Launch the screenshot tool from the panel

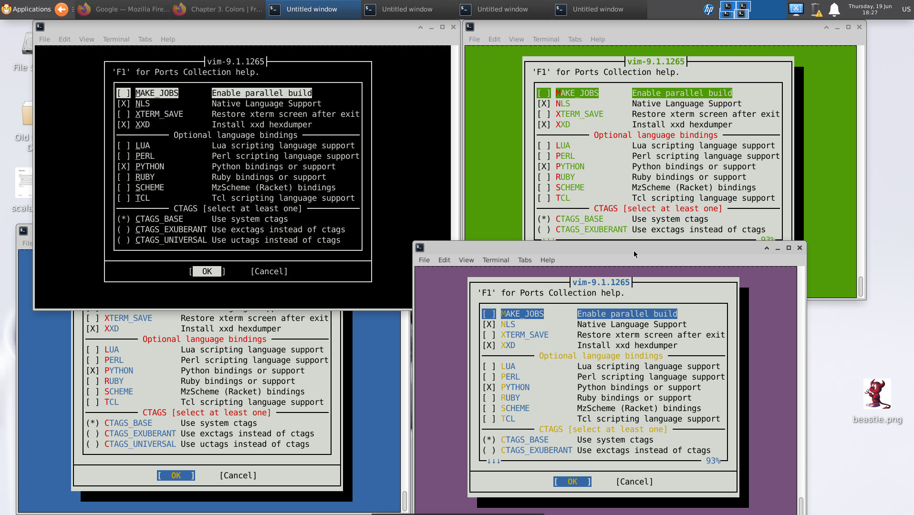point(796,9)
